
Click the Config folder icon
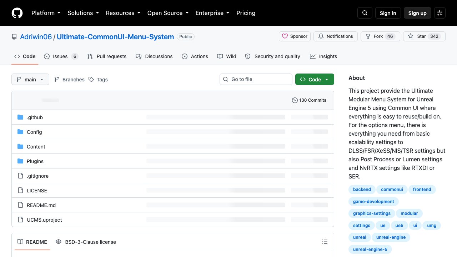(x=20, y=132)
